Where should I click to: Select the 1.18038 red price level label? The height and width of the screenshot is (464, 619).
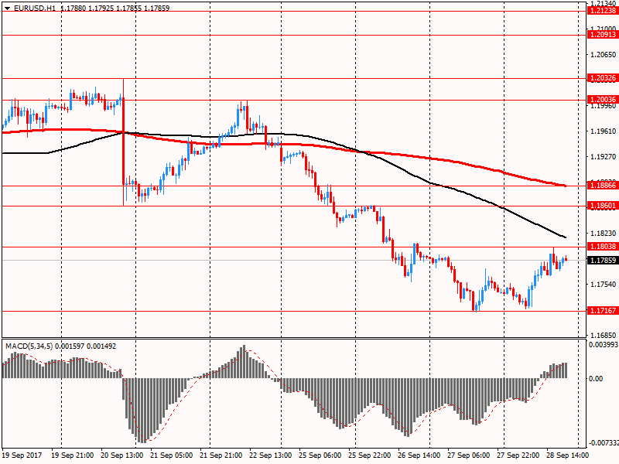tap(603, 247)
